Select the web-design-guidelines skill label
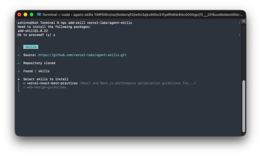Screen dimensions: 261x156 (x=47, y=87)
